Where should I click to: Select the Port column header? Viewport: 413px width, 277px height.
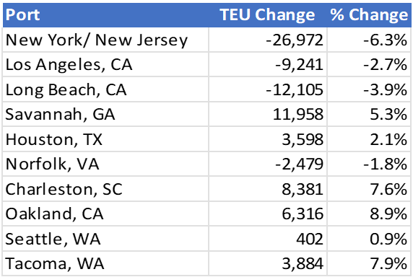pyautogui.click(x=105, y=15)
